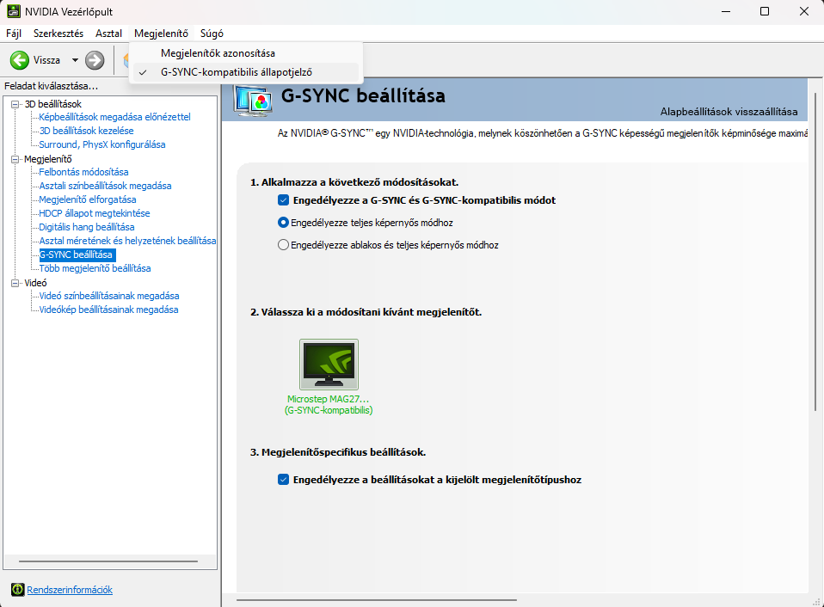Select Engedélyezze teljes képernyős módhoz radio
Viewport: 824px width, 607px height.
(283, 223)
